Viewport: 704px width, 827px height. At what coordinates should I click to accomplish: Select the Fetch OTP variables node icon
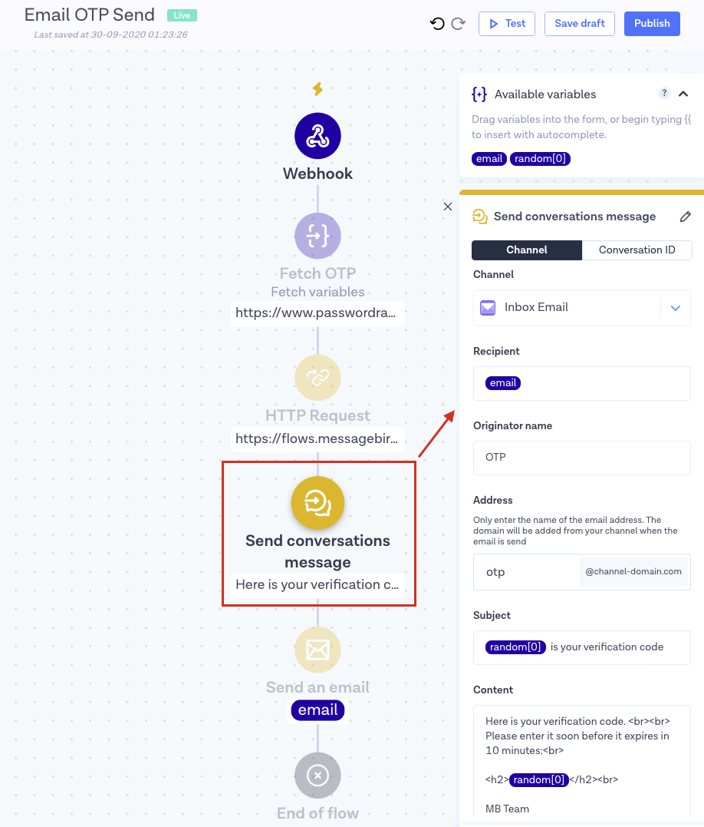click(317, 236)
